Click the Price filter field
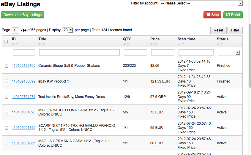The height and width of the screenshot is (155, 251). [163, 53]
